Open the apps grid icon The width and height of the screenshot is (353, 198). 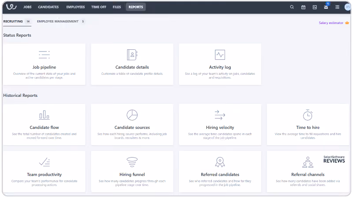[337, 7]
